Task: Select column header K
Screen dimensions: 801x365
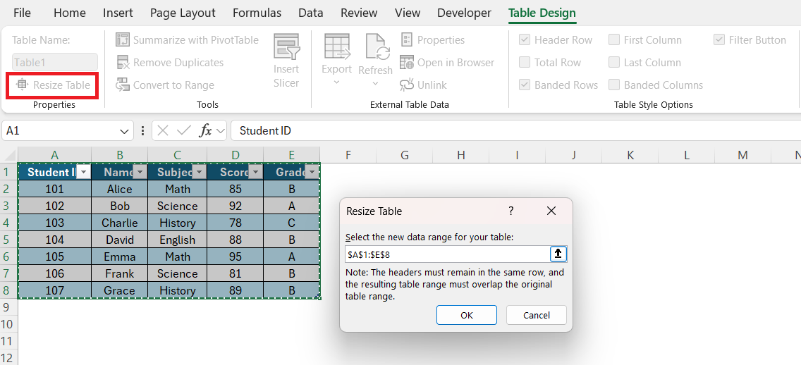Action: coord(630,155)
